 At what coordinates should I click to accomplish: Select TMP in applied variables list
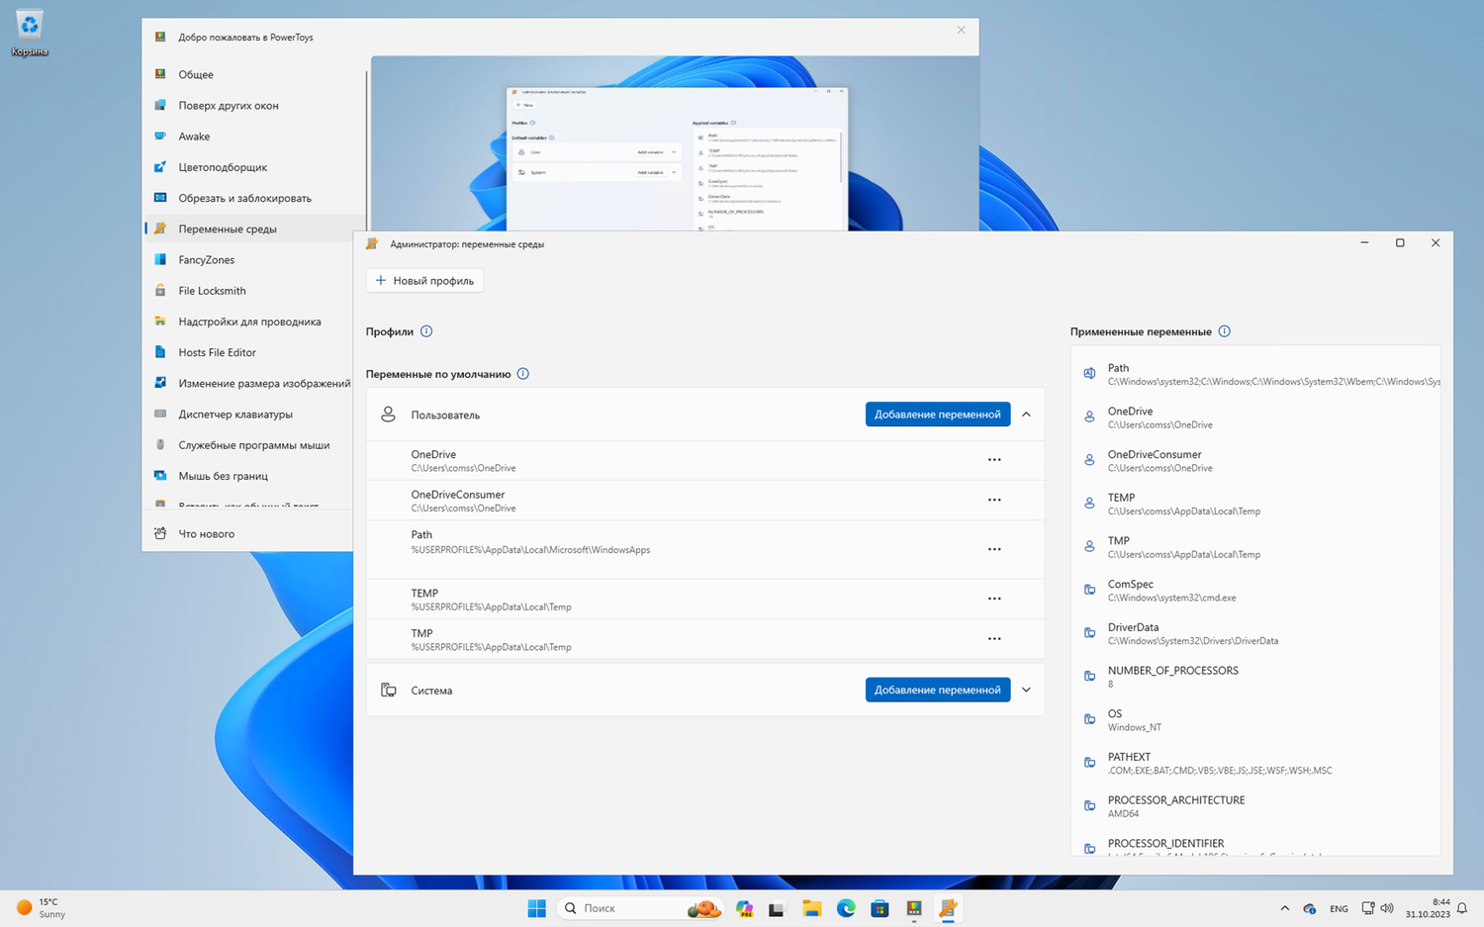[x=1255, y=547]
